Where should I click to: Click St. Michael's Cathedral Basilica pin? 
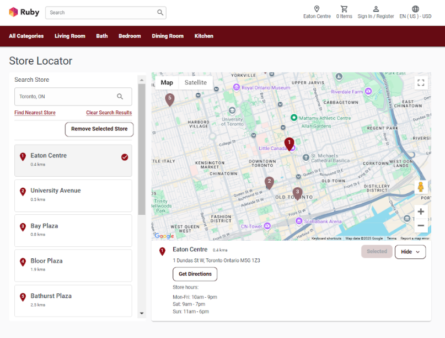[x=305, y=157]
